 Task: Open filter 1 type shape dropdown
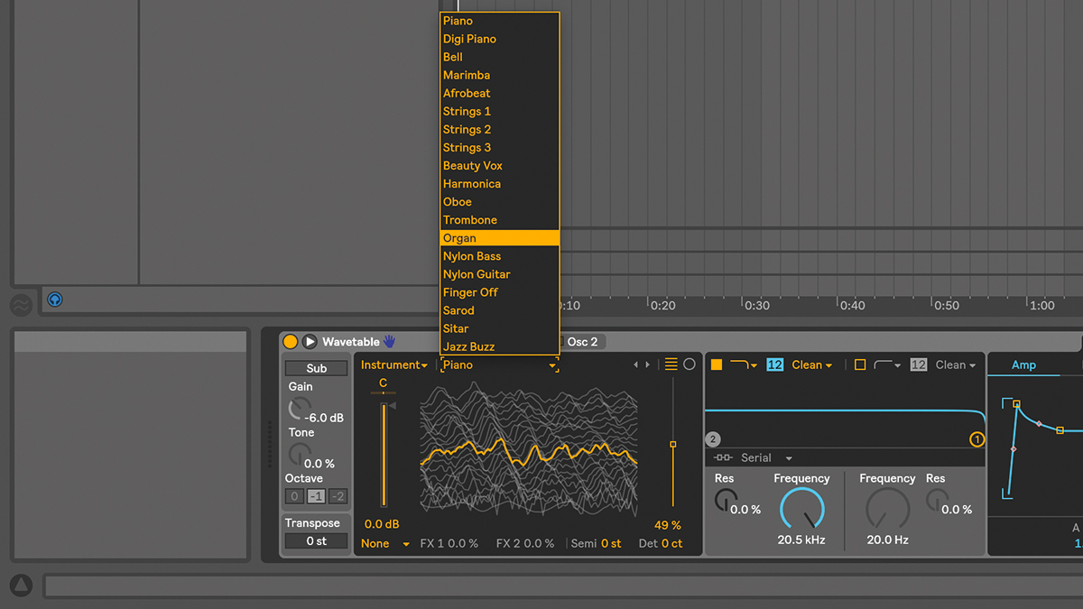tap(744, 364)
